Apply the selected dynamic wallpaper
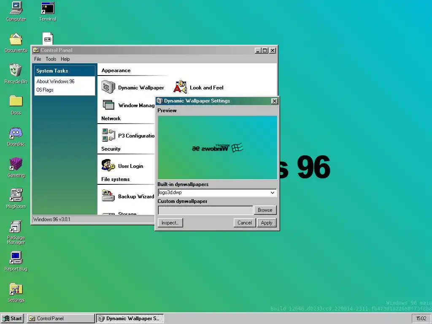 coord(267,223)
